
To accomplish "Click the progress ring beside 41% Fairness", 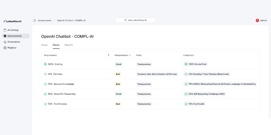I will tap(45, 74).
